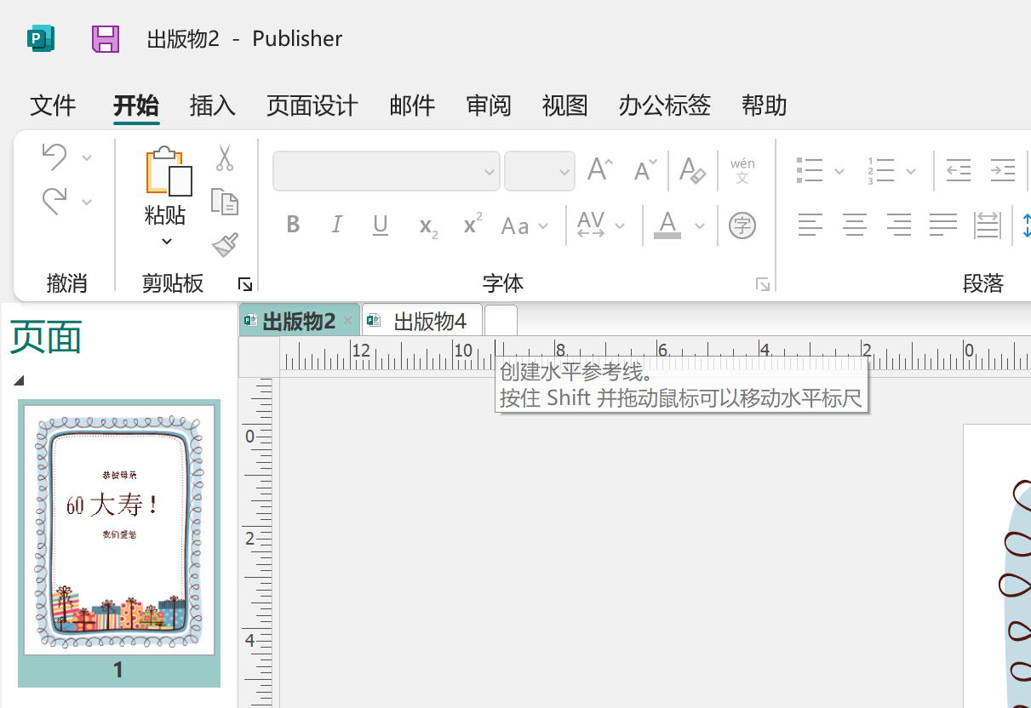This screenshot has height=708, width=1031.
Task: Center align text
Action: 855,226
